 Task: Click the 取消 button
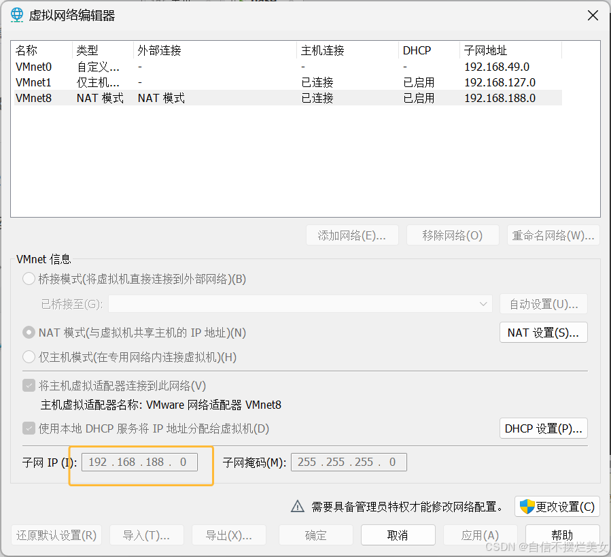click(x=398, y=535)
